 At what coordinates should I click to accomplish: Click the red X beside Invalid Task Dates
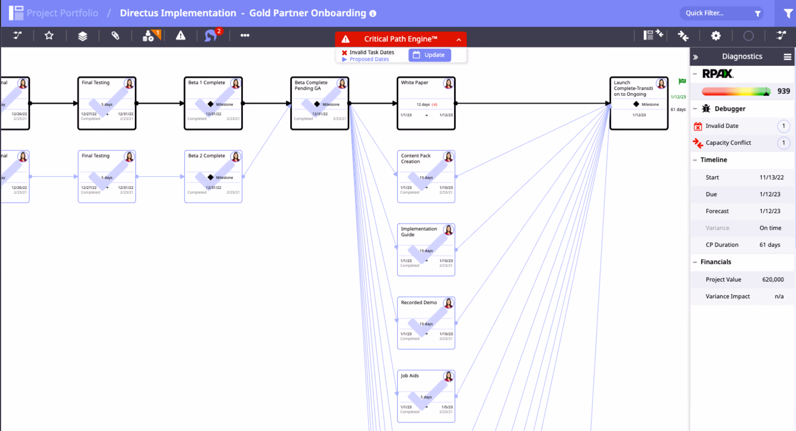[x=344, y=52]
